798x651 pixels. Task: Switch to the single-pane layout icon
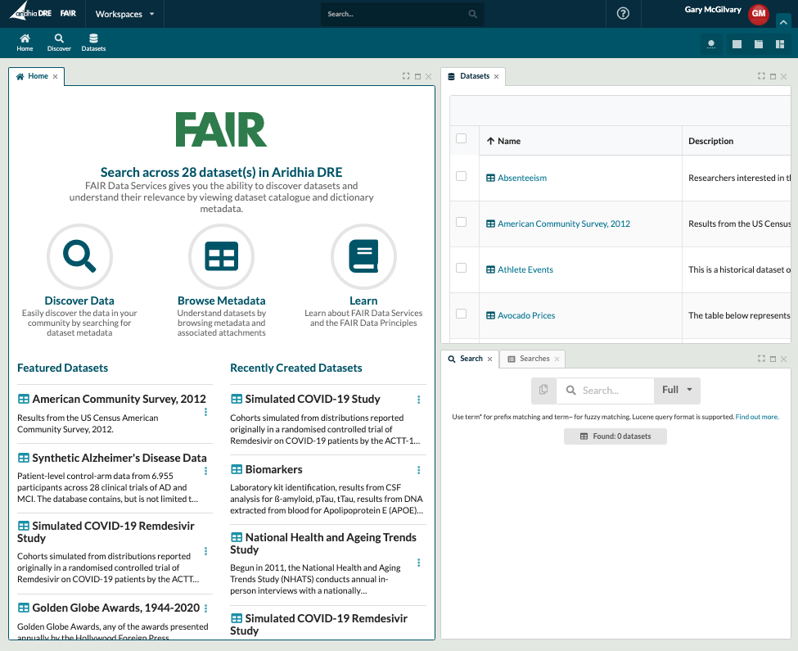737,44
